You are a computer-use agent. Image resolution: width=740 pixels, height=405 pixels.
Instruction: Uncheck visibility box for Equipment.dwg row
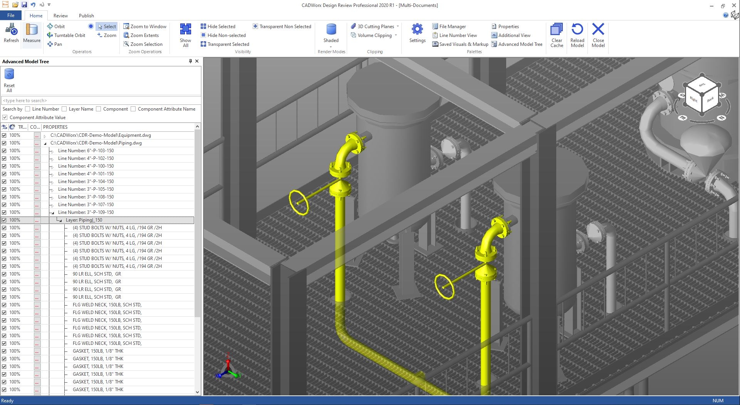(x=4, y=135)
